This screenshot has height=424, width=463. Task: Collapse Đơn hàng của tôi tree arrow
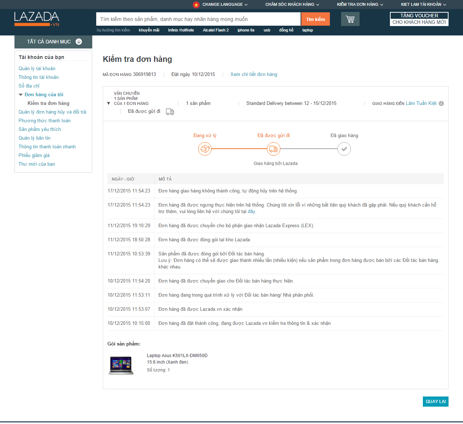(x=21, y=95)
